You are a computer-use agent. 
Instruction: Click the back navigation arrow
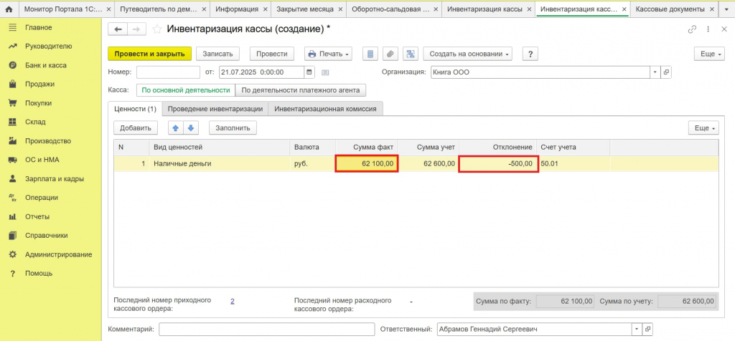tap(117, 29)
